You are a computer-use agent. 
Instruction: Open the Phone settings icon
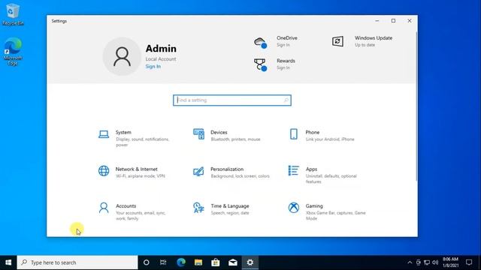294,134
